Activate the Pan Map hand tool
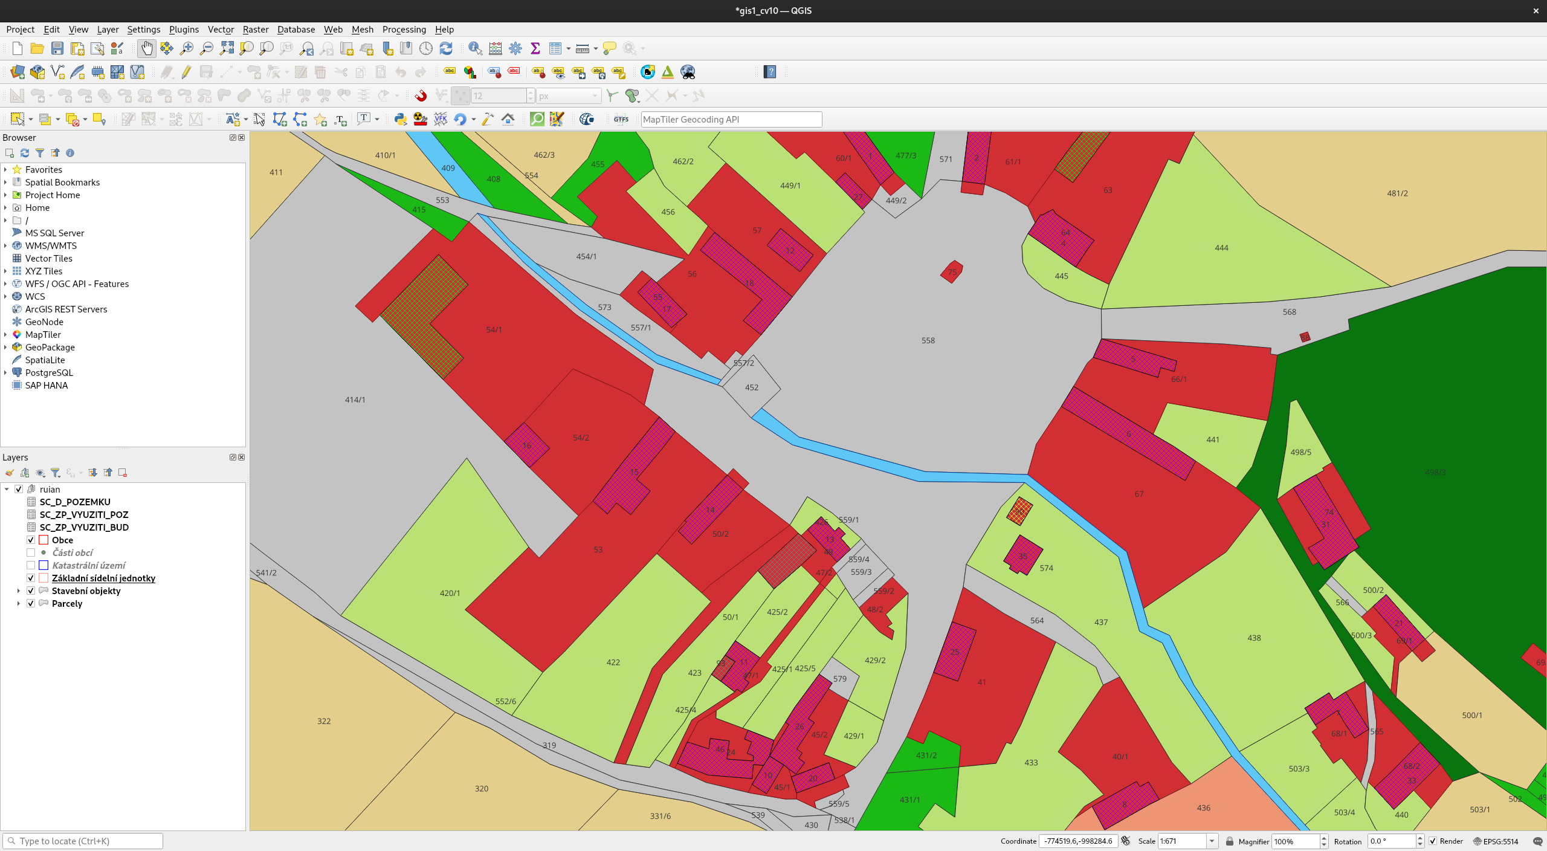Viewport: 1547px width, 851px height. [x=146, y=48]
